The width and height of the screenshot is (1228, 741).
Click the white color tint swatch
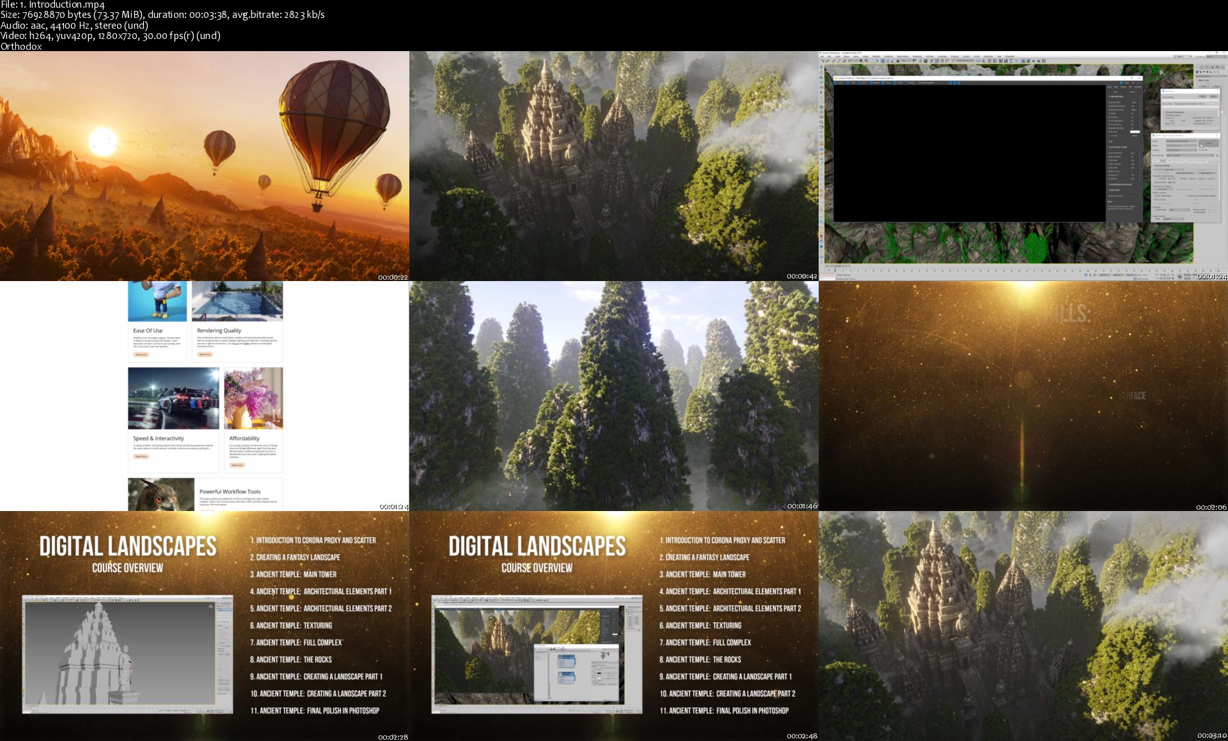pyautogui.click(x=1135, y=132)
